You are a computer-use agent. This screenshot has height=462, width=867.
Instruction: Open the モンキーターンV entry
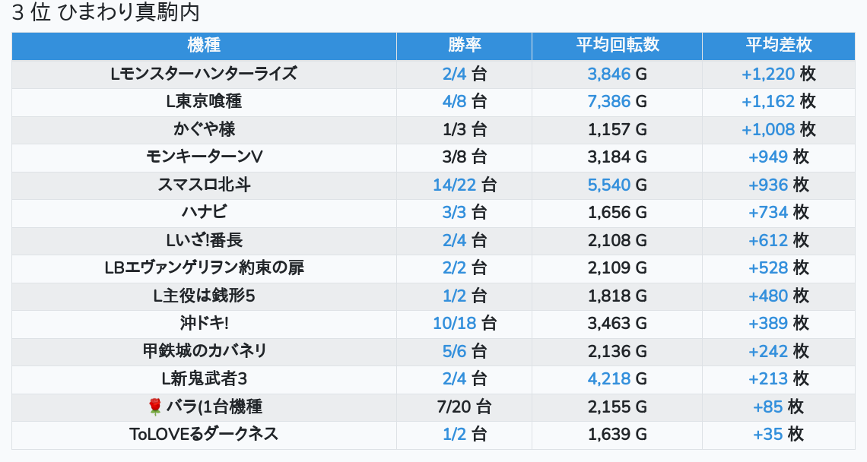click(x=204, y=157)
